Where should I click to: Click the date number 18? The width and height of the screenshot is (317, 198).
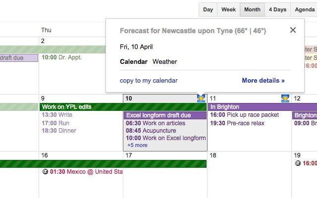(x=213, y=155)
